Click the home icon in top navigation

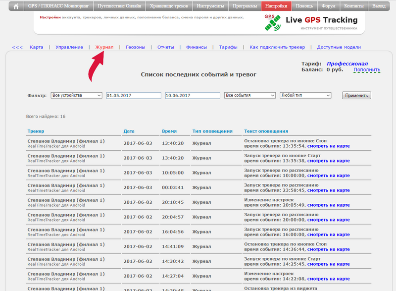coord(16,6)
